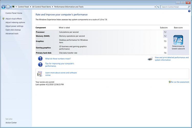
Task: Select the Memory (RAM) row label
Action: click(43, 36)
